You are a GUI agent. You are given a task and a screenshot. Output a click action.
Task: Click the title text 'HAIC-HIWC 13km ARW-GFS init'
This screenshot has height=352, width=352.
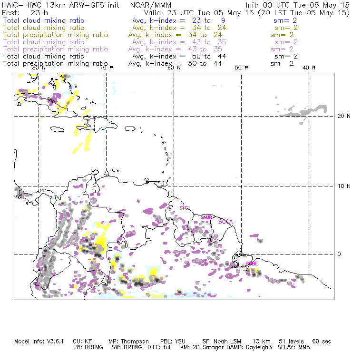60,5
